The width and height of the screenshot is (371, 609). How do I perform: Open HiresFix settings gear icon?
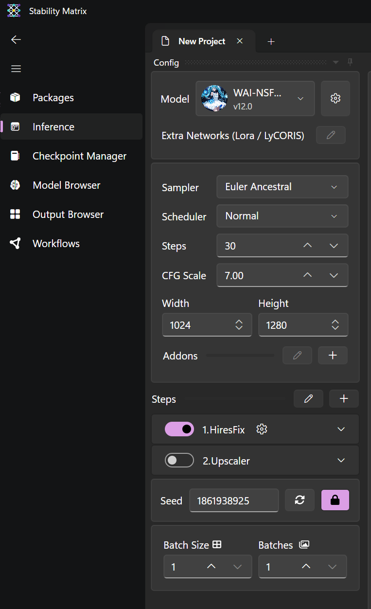tap(262, 429)
